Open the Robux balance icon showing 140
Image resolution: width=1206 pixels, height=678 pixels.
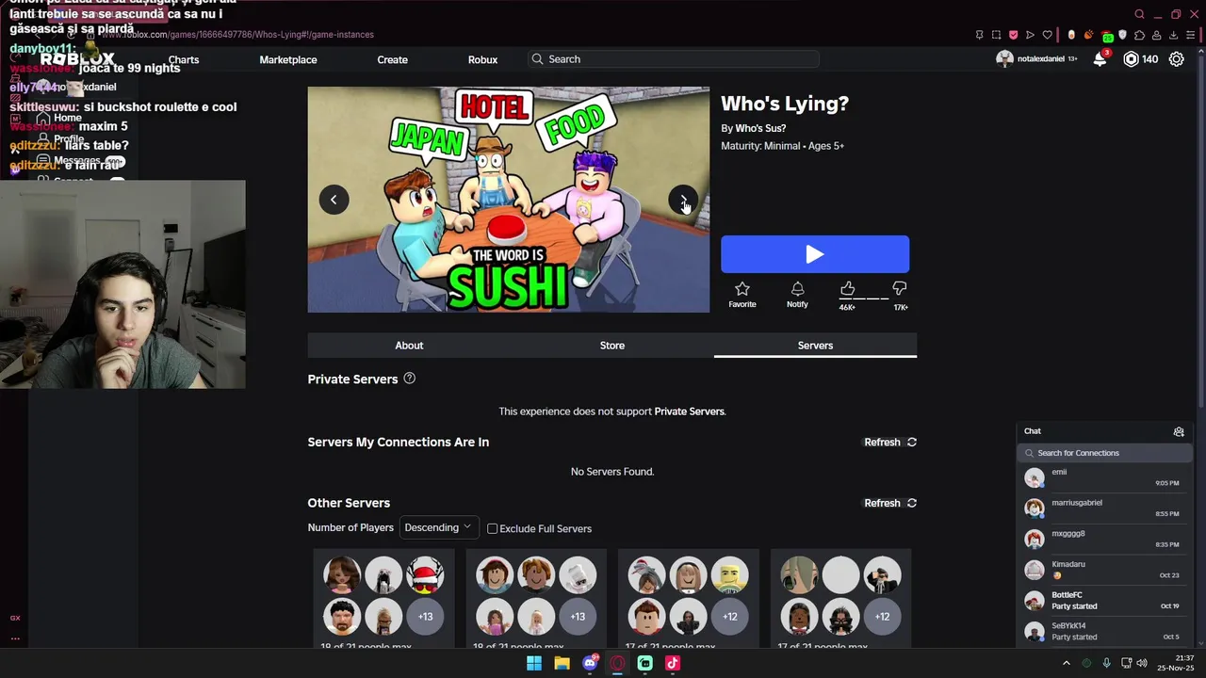(1132, 59)
